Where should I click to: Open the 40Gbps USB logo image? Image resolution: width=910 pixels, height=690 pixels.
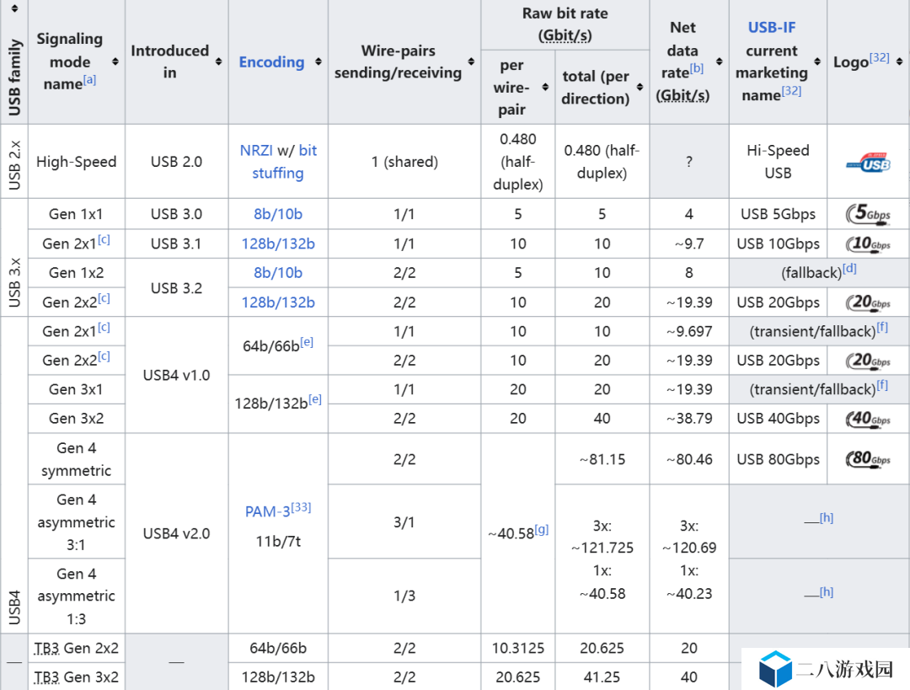tap(868, 419)
